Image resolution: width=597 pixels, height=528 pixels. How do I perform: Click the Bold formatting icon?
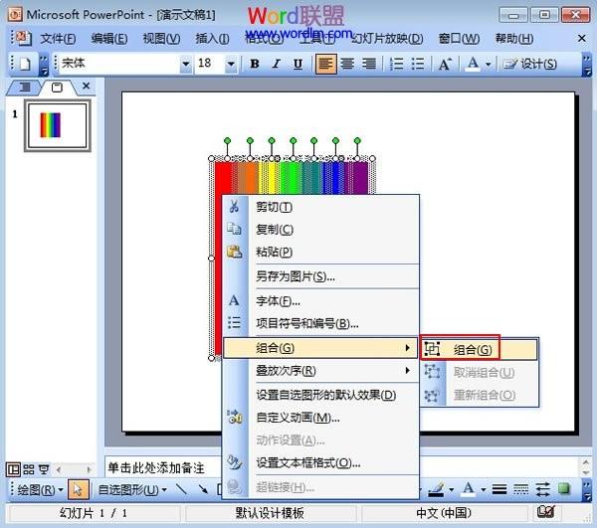coord(255,64)
